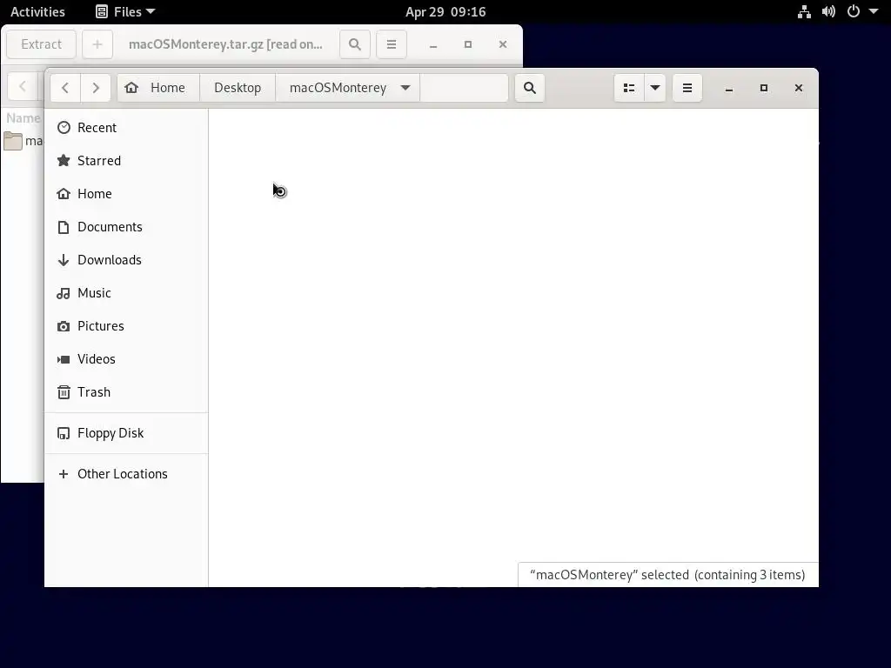
Task: Open Documents in sidebar
Action: pos(126,227)
